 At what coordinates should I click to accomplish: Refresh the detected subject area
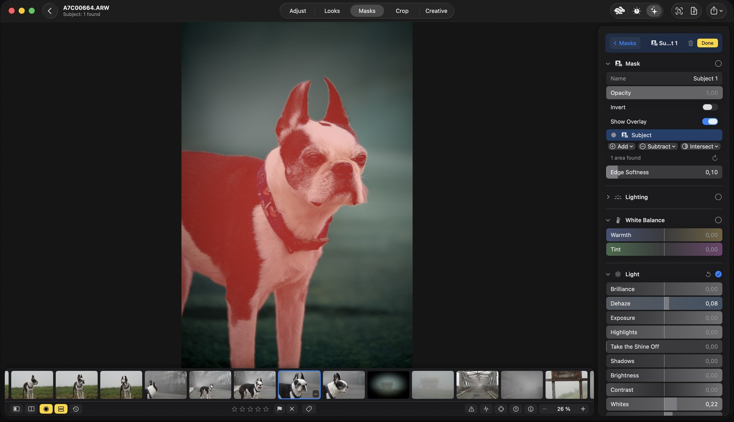tap(715, 158)
